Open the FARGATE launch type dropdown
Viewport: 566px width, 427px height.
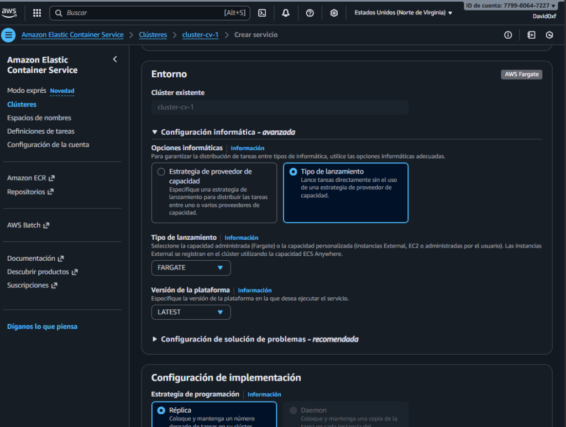(x=191, y=267)
